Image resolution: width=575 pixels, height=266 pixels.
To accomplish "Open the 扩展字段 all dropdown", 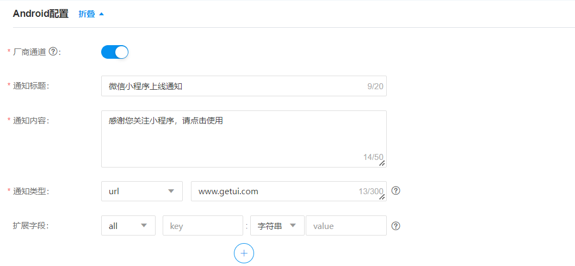I will tap(128, 226).
